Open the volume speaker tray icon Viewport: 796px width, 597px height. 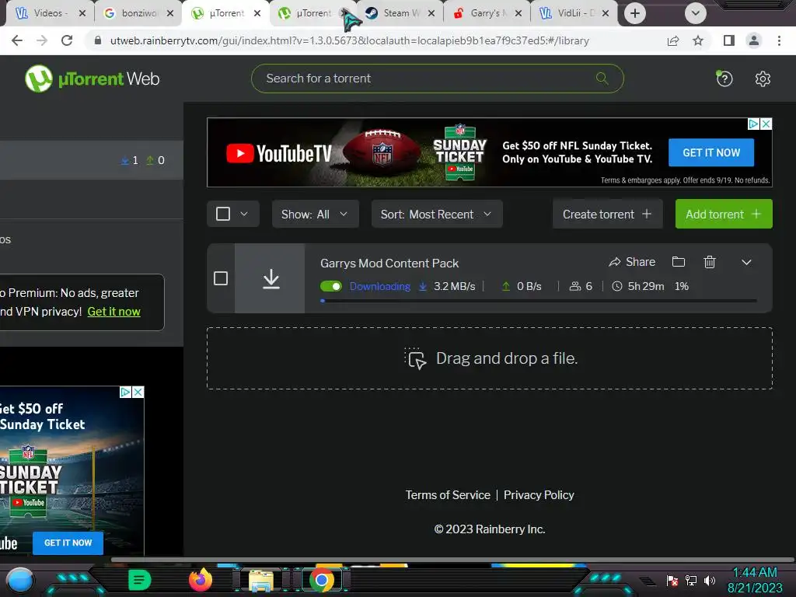710,580
